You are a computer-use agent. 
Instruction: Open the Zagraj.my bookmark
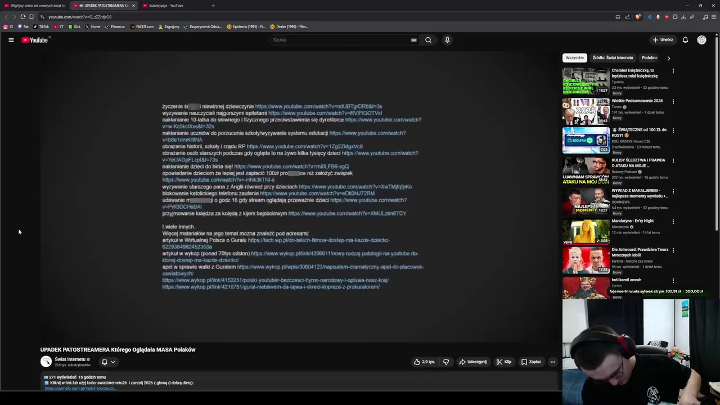[x=169, y=26]
